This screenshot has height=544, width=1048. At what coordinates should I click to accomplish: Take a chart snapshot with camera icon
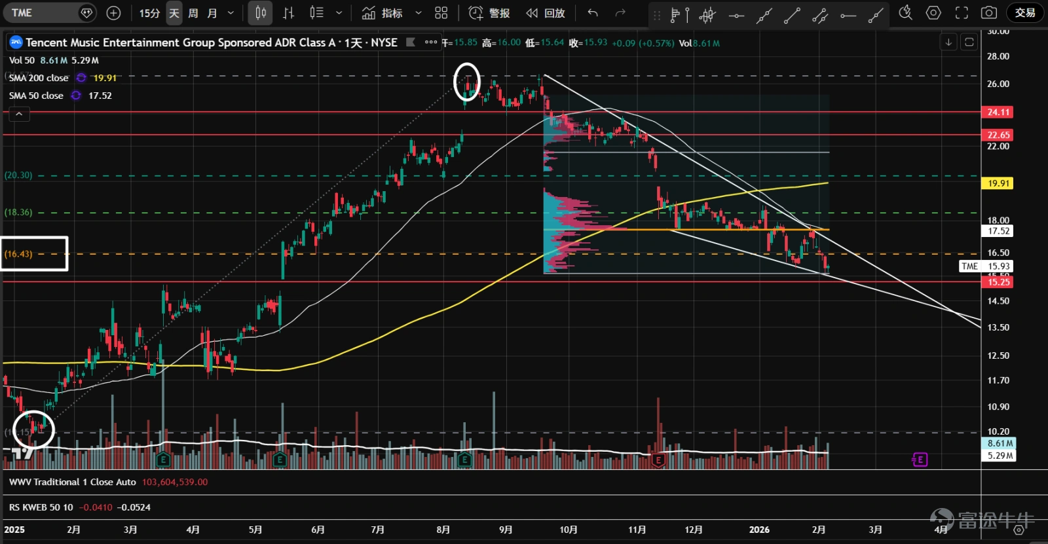pos(989,12)
